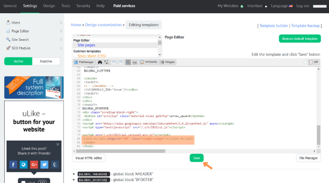The height and width of the screenshot is (183, 329).
Task: Click the SEO Module rocket icon
Action: click(x=8, y=48)
